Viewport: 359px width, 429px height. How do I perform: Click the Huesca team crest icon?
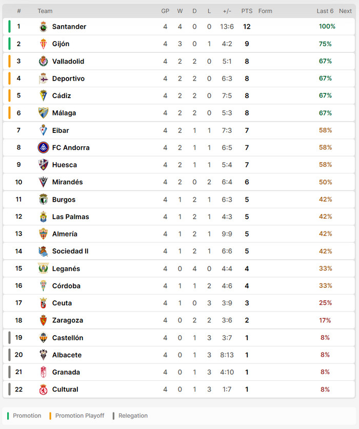[43, 165]
